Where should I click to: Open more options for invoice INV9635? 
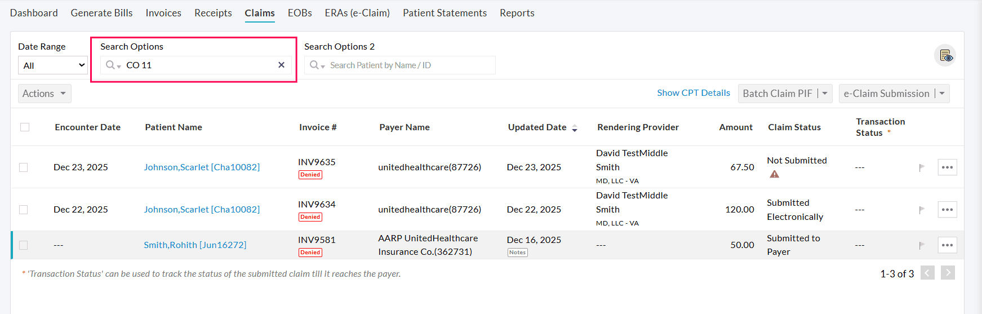coord(947,167)
